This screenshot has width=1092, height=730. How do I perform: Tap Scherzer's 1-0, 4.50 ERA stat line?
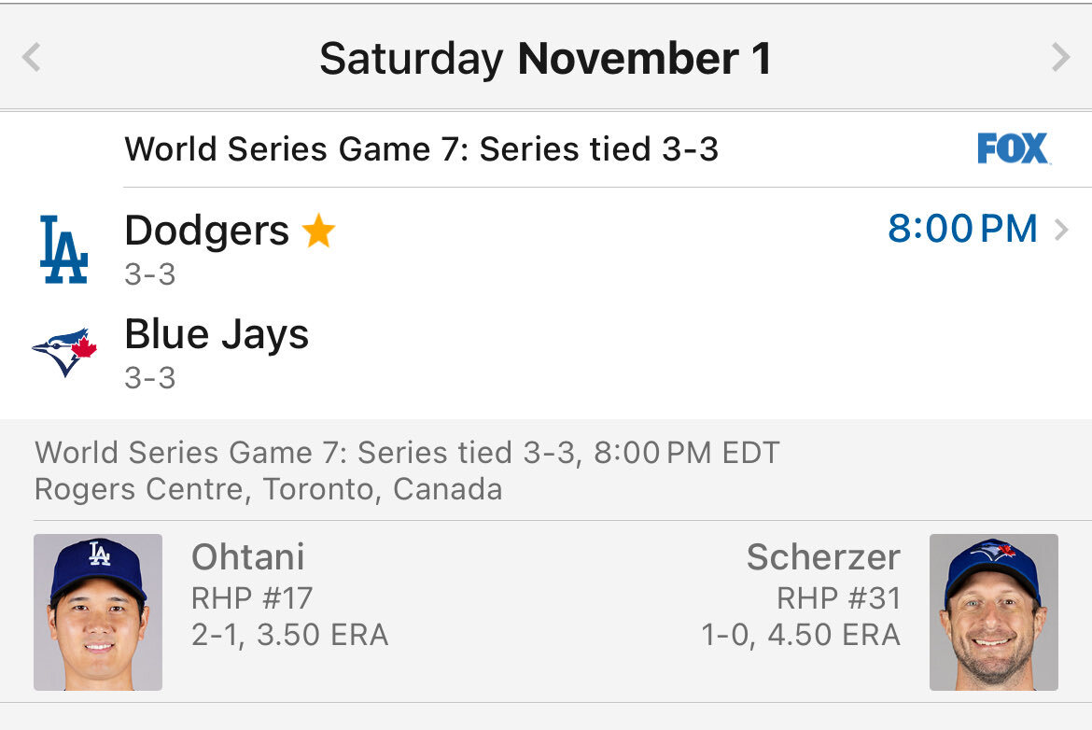[801, 636]
